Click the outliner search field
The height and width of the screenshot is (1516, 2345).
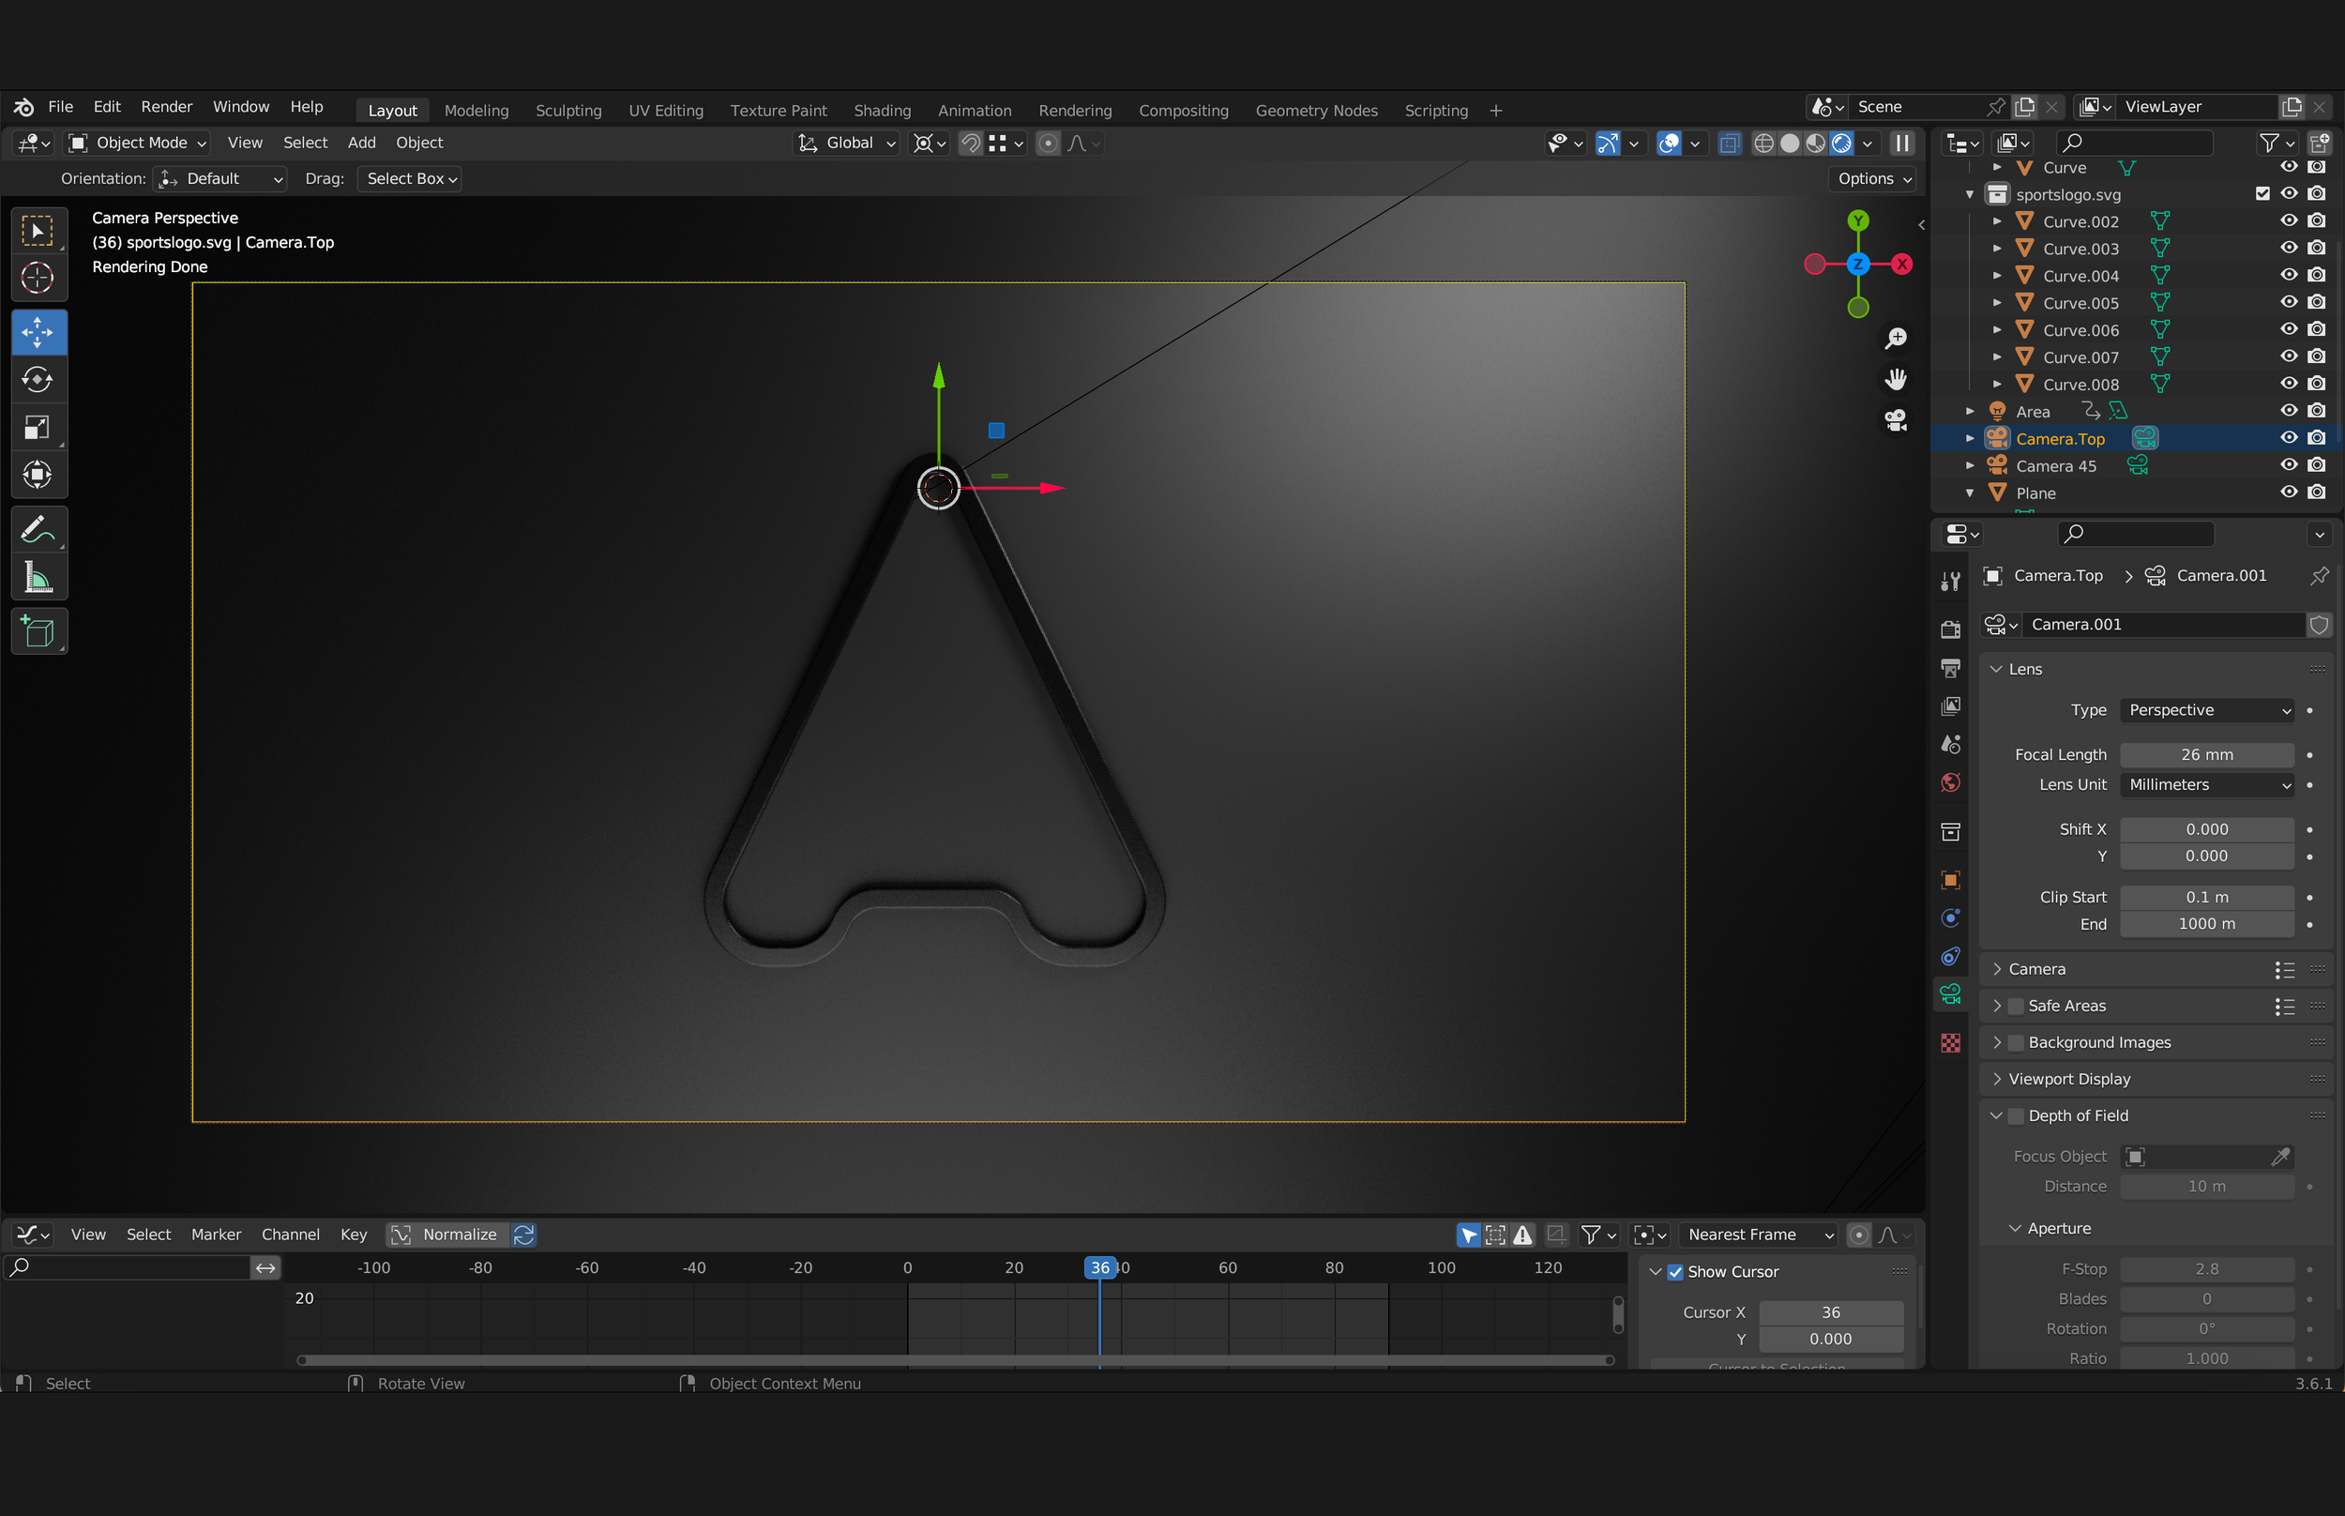pos(2136,144)
